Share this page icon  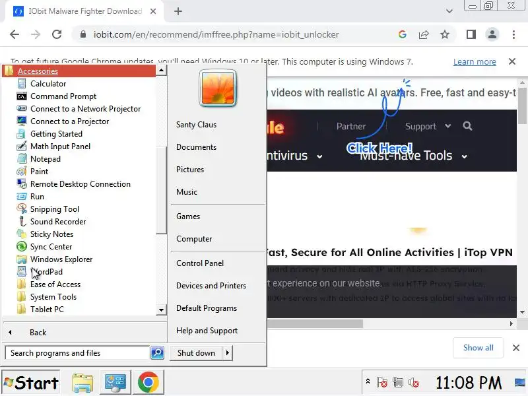[423, 34]
